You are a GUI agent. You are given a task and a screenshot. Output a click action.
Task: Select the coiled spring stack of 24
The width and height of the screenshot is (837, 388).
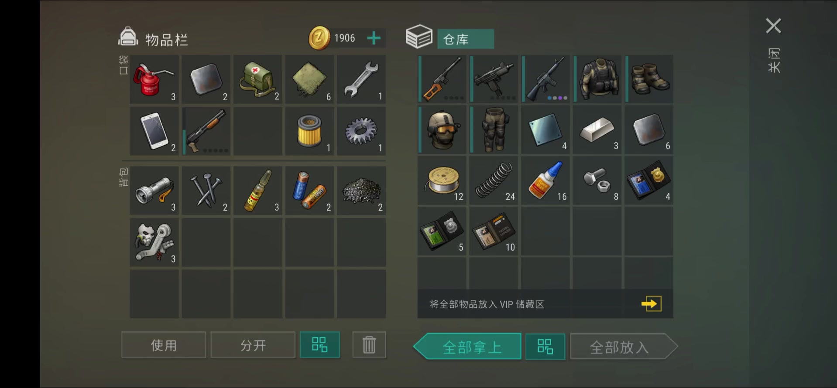pos(494,180)
